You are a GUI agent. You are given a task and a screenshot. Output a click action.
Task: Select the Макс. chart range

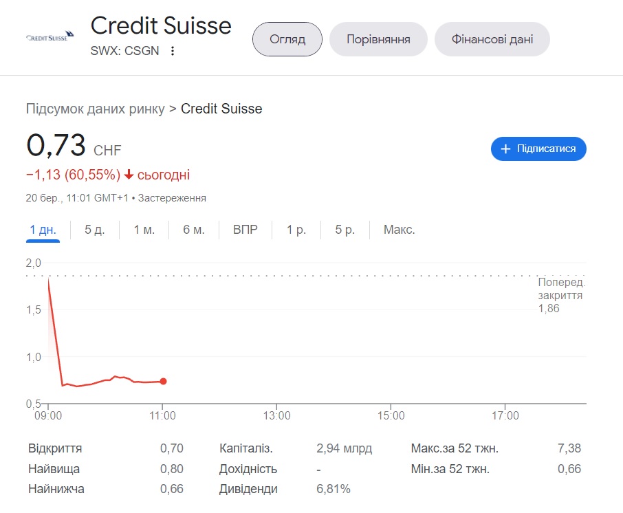400,230
